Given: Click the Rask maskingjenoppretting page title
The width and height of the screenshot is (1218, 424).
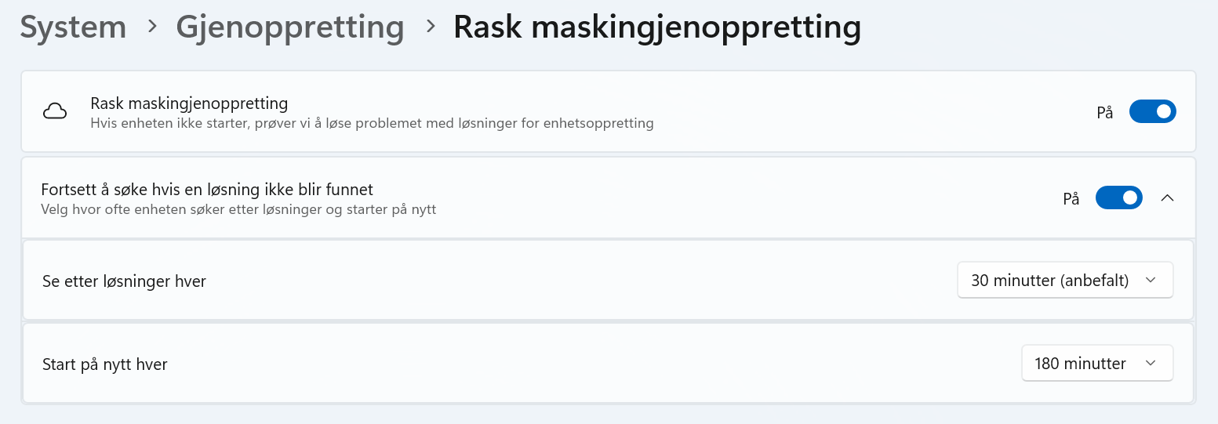Looking at the screenshot, I should pos(657,27).
